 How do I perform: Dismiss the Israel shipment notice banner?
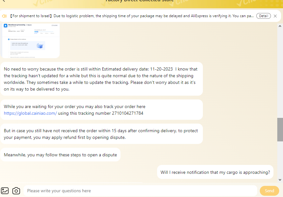pos(275,16)
